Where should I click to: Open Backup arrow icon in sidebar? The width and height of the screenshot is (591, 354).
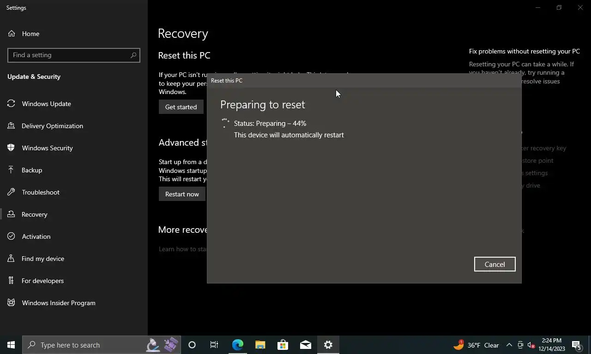(12, 170)
